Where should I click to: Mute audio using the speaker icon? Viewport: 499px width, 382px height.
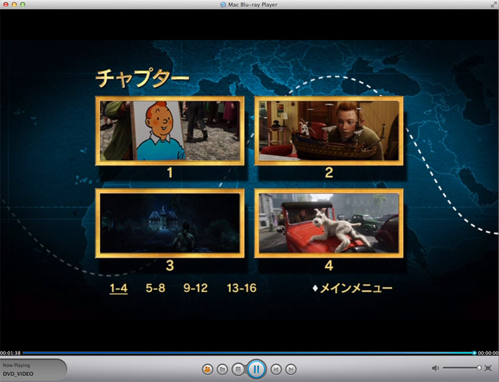[435, 368]
